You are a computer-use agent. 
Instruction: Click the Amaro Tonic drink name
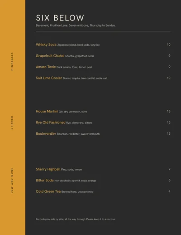click(x=46, y=67)
